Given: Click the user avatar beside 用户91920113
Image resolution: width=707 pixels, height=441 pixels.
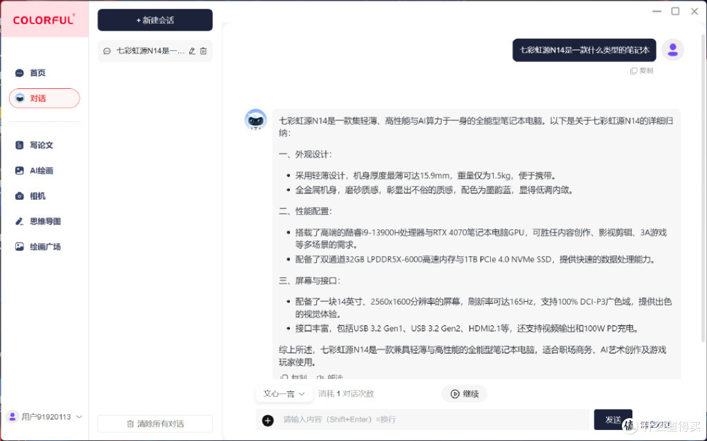Looking at the screenshot, I should click(12, 417).
